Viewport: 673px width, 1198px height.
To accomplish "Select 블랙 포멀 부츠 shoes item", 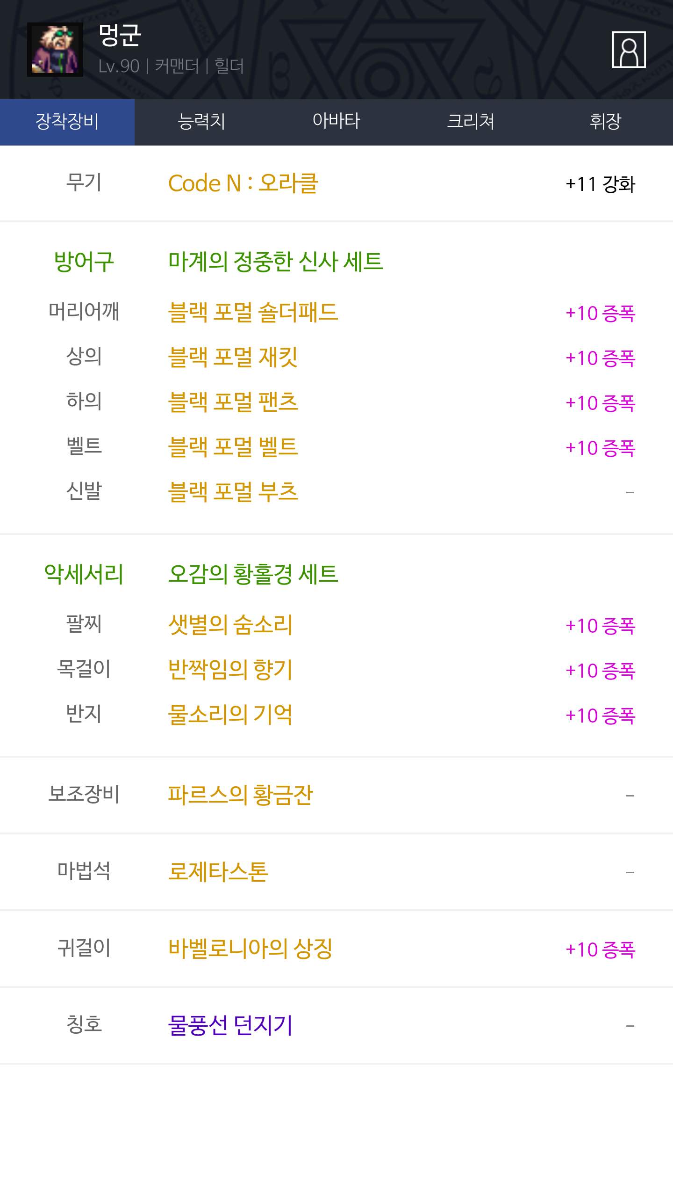I will tap(233, 492).
